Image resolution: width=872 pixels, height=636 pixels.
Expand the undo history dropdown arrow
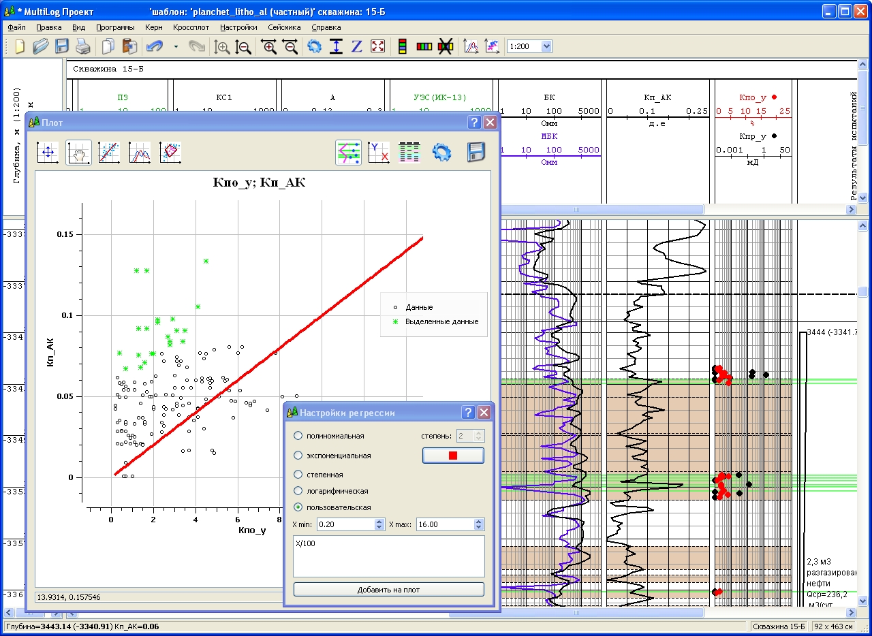coord(176,46)
